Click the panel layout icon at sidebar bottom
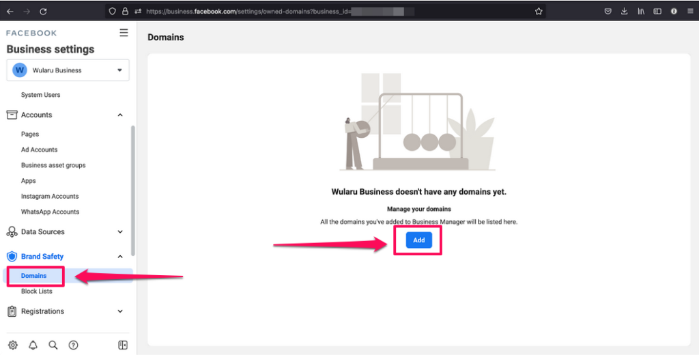This screenshot has width=699, height=355. pos(123,345)
